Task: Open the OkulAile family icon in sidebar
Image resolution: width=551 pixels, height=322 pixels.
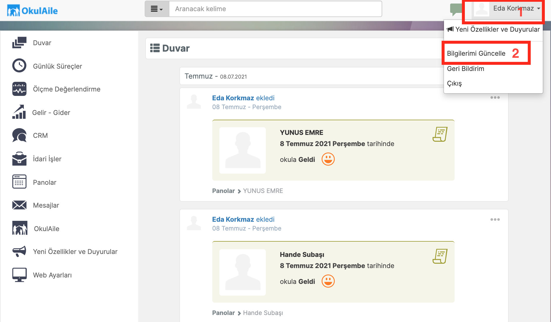Action: tap(20, 228)
